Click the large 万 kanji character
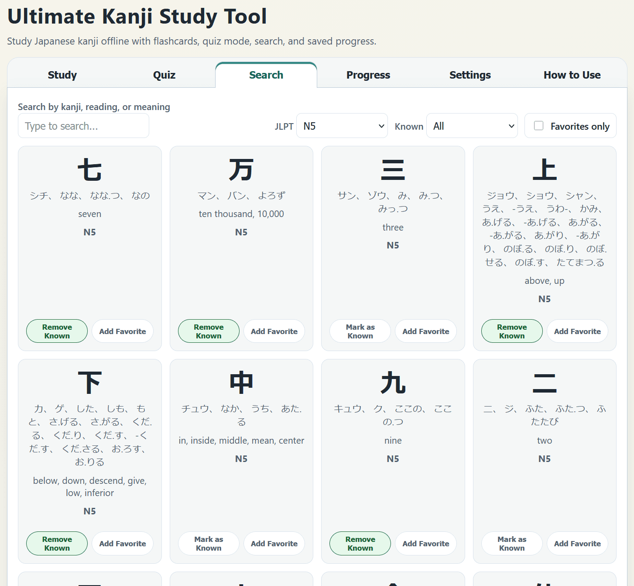 coord(241,170)
